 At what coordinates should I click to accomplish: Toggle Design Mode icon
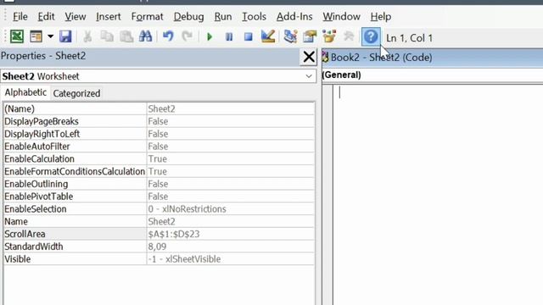268,36
